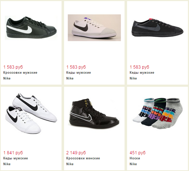Open the black high-top Nike shoe image
Screen dimensions: 189x171
pos(94,113)
